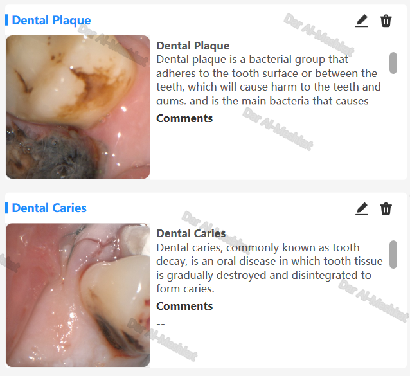
Task: Click the bold Dental Caries description heading
Action: (191, 233)
